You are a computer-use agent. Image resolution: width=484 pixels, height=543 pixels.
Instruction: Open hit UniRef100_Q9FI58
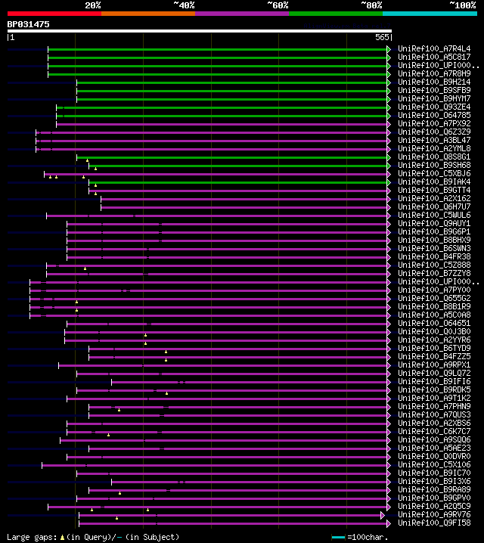[434, 523]
